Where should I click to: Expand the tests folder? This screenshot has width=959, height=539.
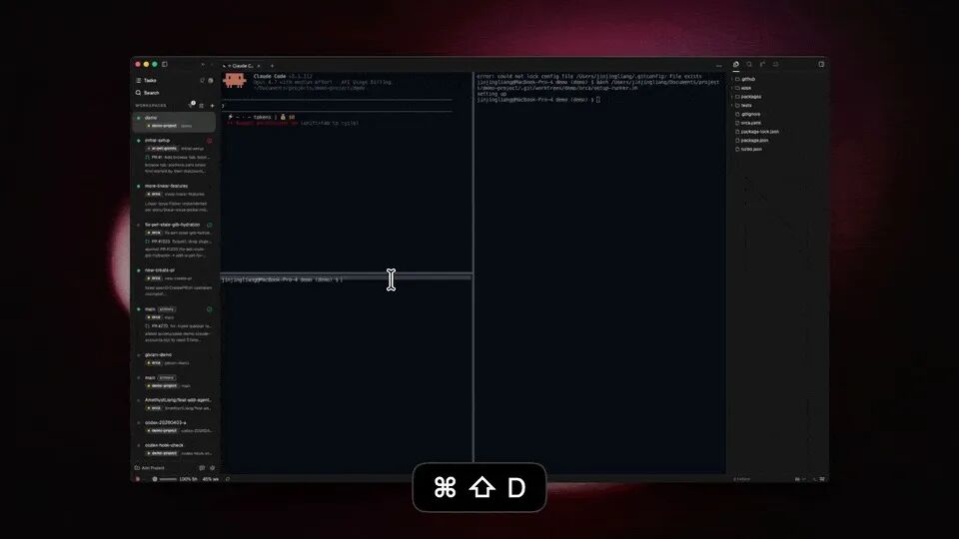click(x=743, y=105)
